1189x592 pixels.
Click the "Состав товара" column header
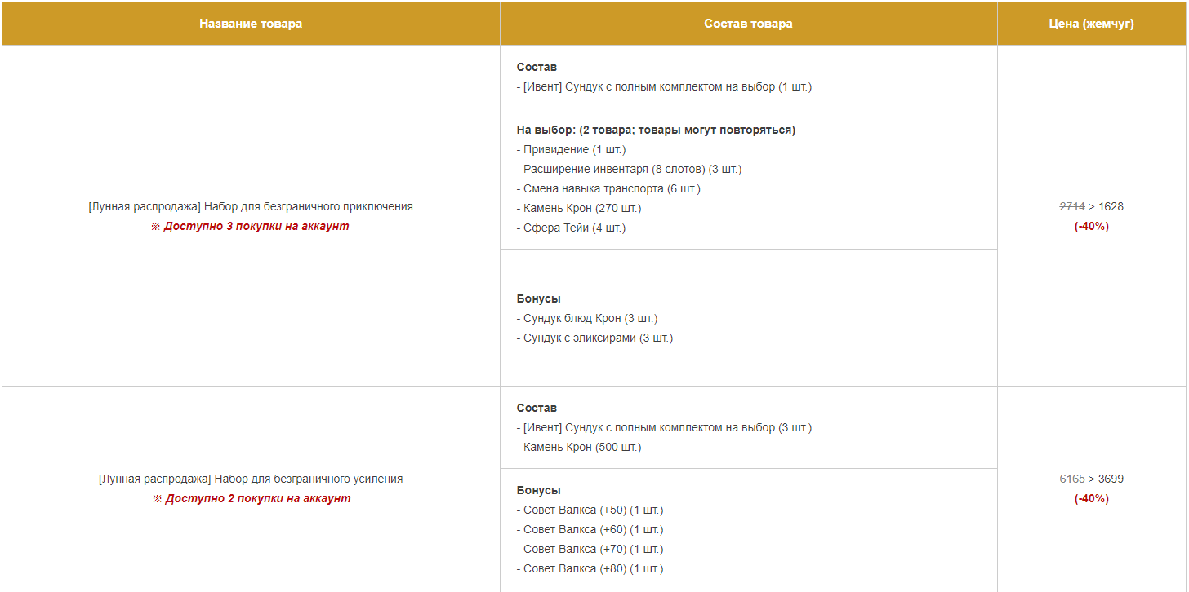(x=748, y=24)
